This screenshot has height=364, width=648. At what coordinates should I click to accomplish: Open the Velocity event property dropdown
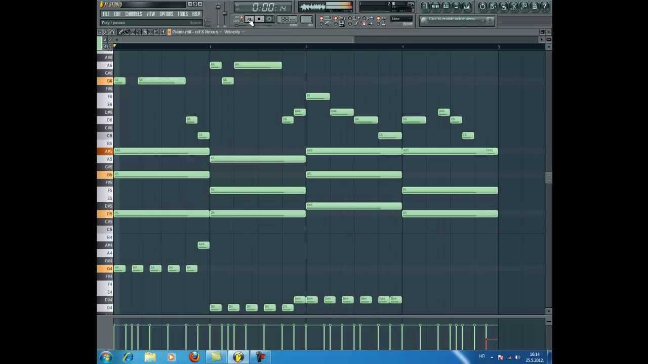click(234, 32)
